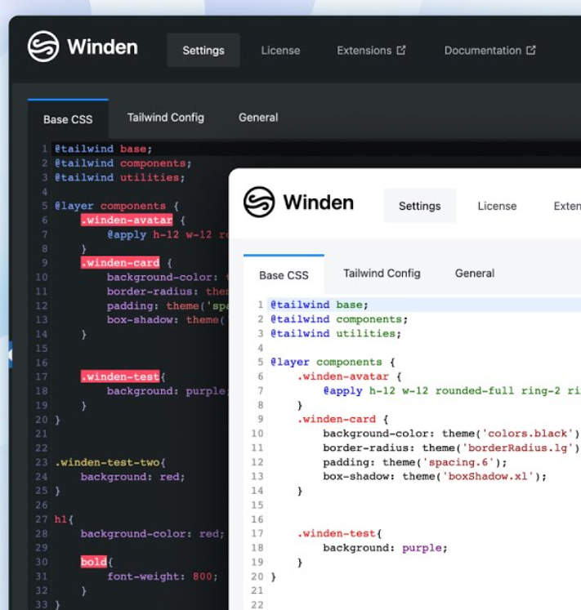Click '@tailwind base;' in the dark editor
Viewport: 581px width, 610px height.
[x=103, y=149]
